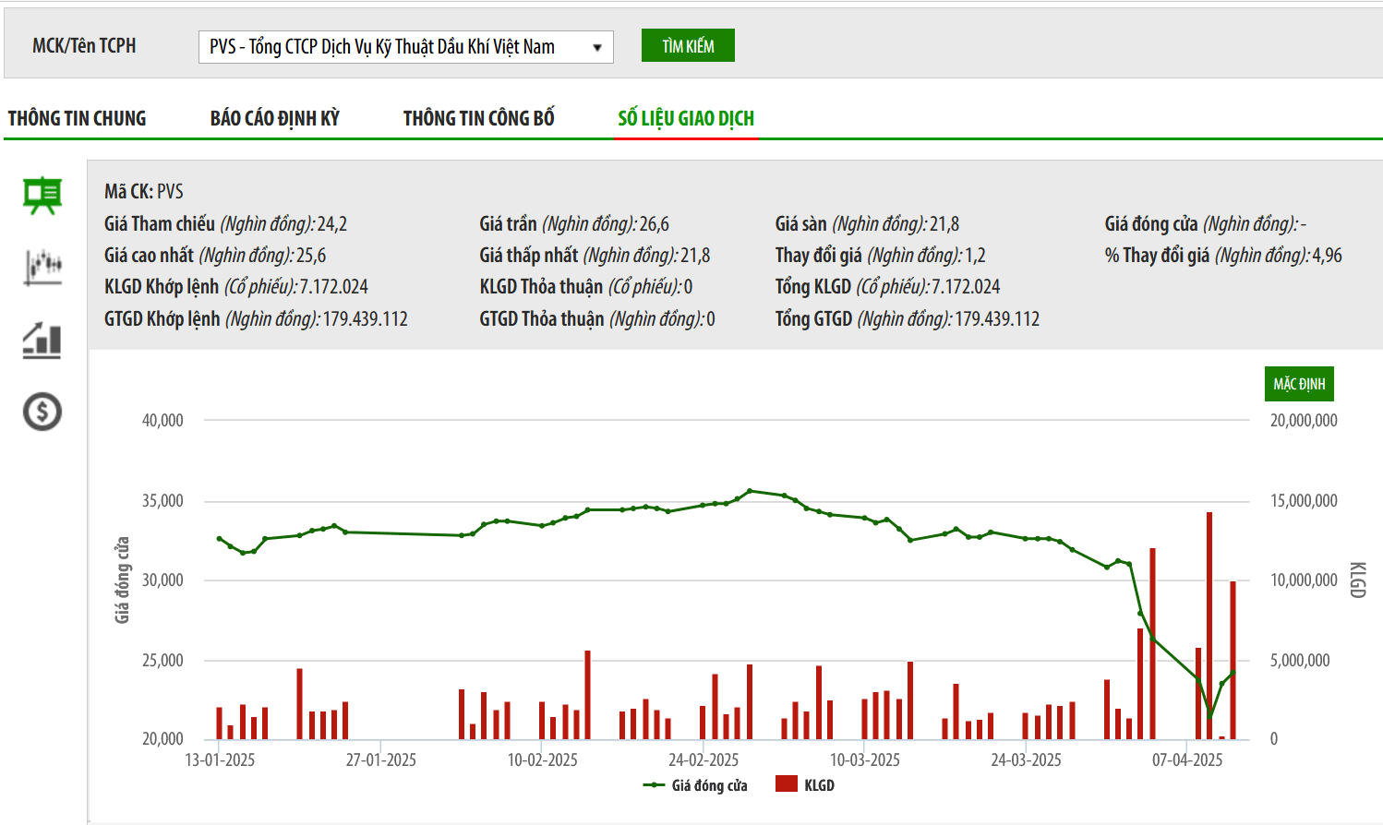
Task: Select the SỐ LIỆU GIAO DỊCH tab
Action: (686, 118)
